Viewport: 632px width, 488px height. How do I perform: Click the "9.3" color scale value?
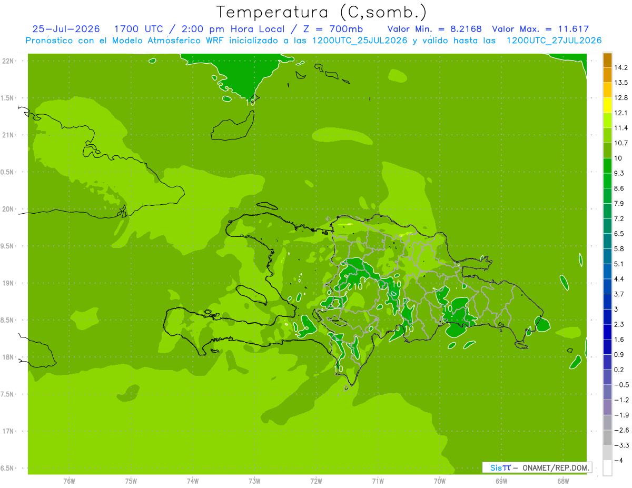click(620, 173)
